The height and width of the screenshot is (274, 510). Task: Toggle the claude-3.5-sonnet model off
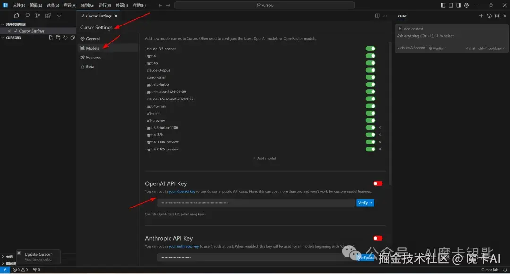click(x=371, y=49)
